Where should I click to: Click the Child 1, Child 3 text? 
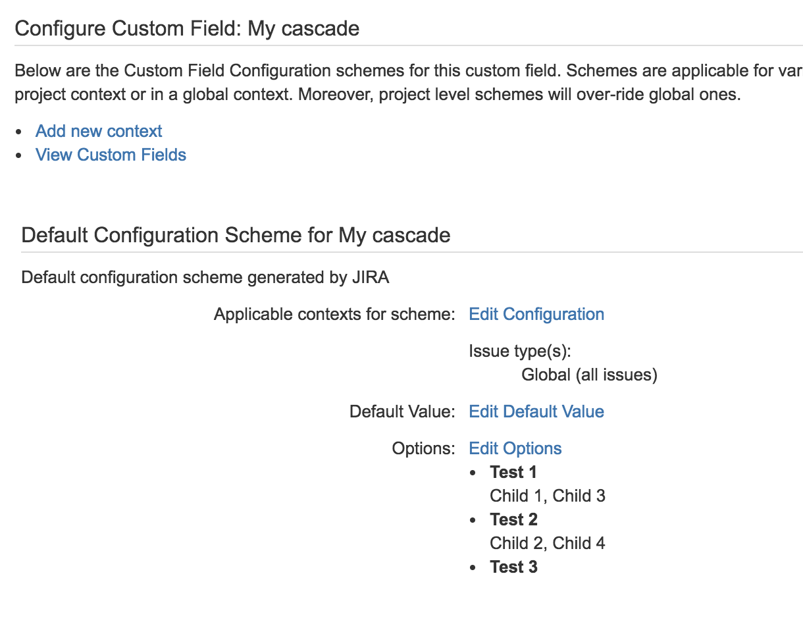click(548, 496)
